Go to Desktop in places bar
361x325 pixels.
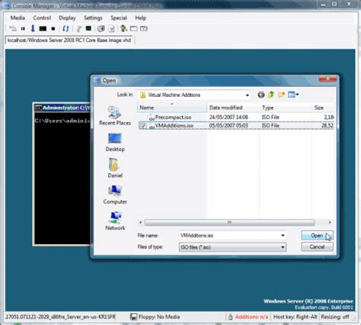coord(115,143)
